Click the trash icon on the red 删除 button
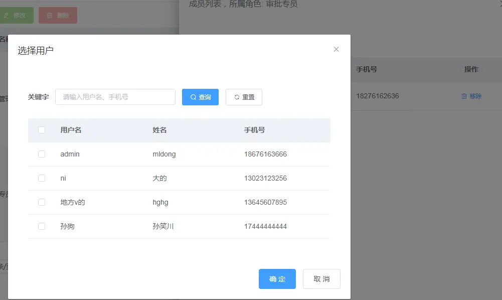 (50, 16)
